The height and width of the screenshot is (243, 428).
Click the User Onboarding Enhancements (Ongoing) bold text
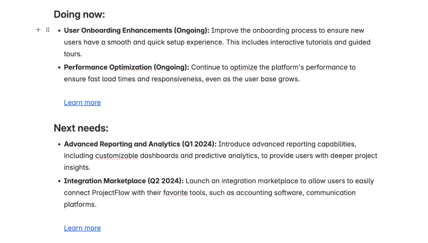coord(137,31)
